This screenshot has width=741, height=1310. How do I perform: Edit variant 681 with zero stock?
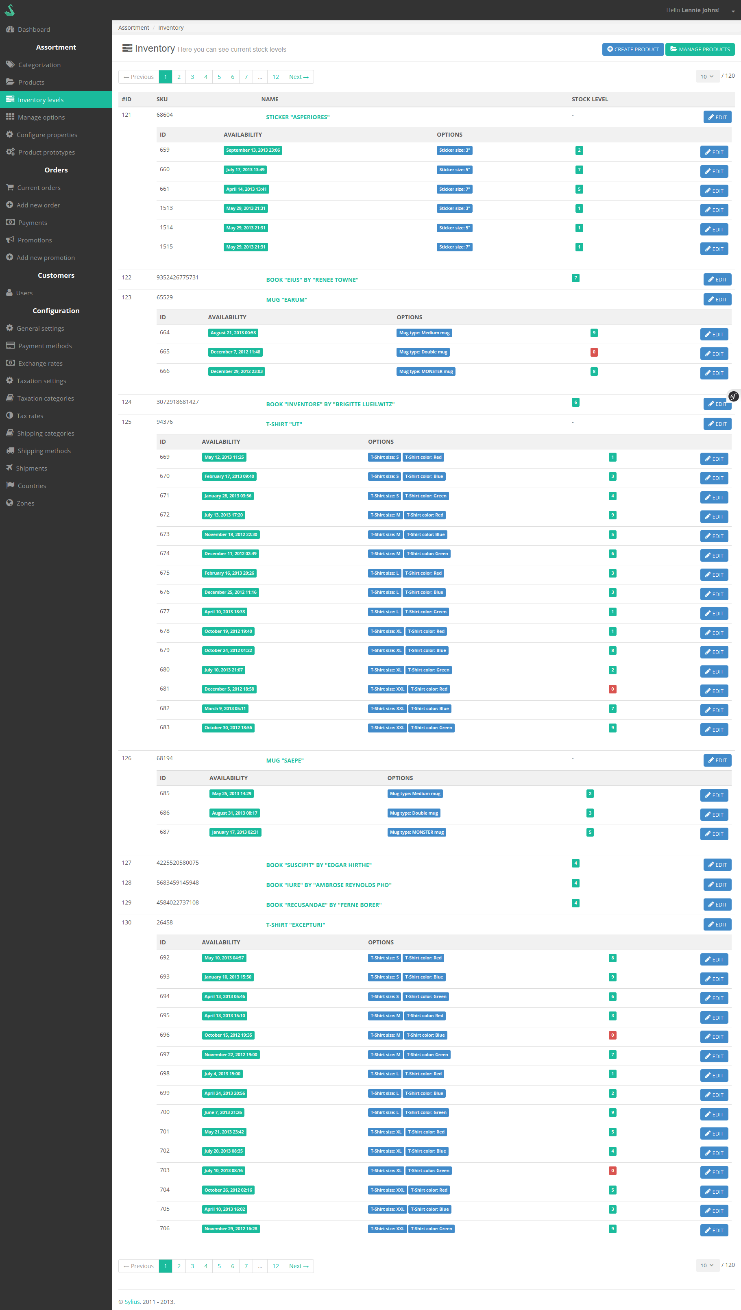(x=714, y=691)
